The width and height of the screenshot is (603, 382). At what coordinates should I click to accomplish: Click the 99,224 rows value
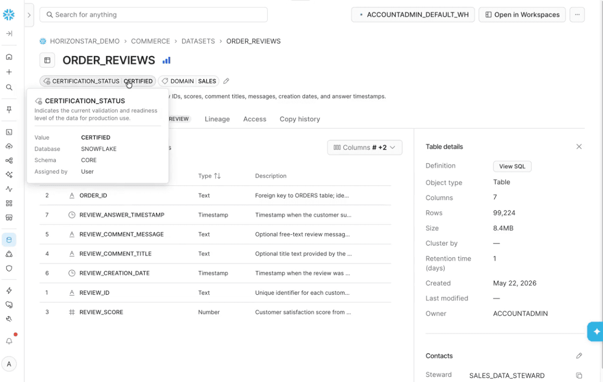pos(504,213)
